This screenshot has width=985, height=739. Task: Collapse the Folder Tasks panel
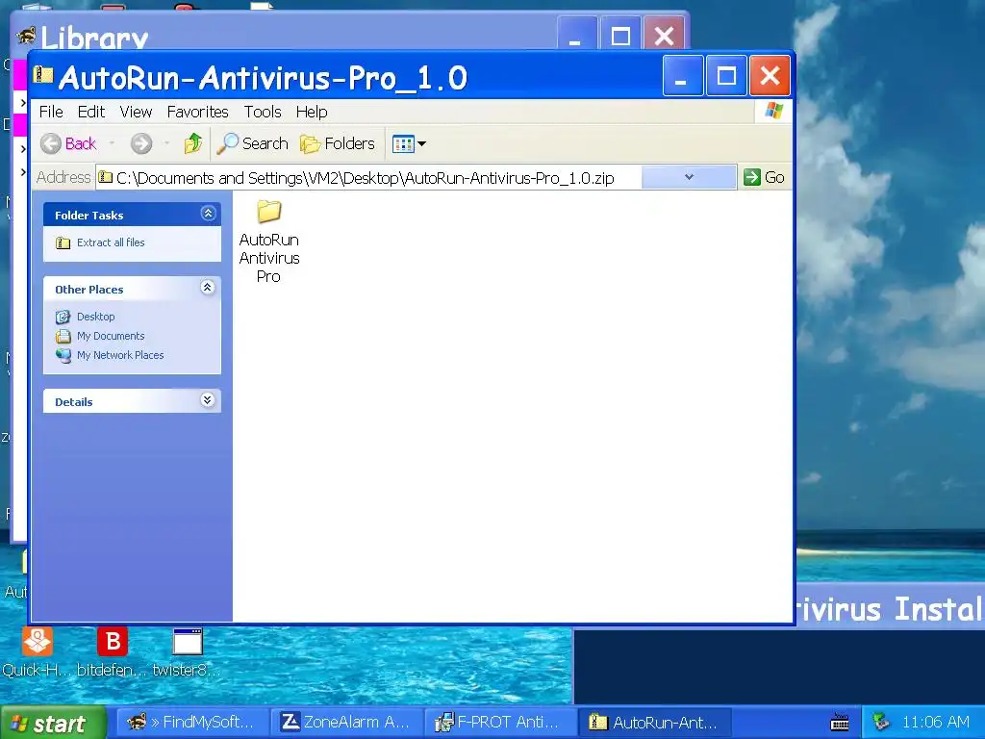(208, 214)
